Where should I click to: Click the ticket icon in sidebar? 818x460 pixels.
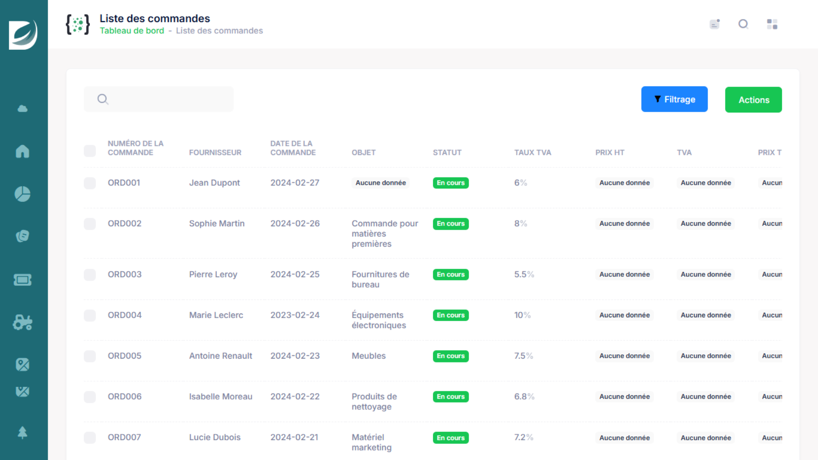point(23,280)
